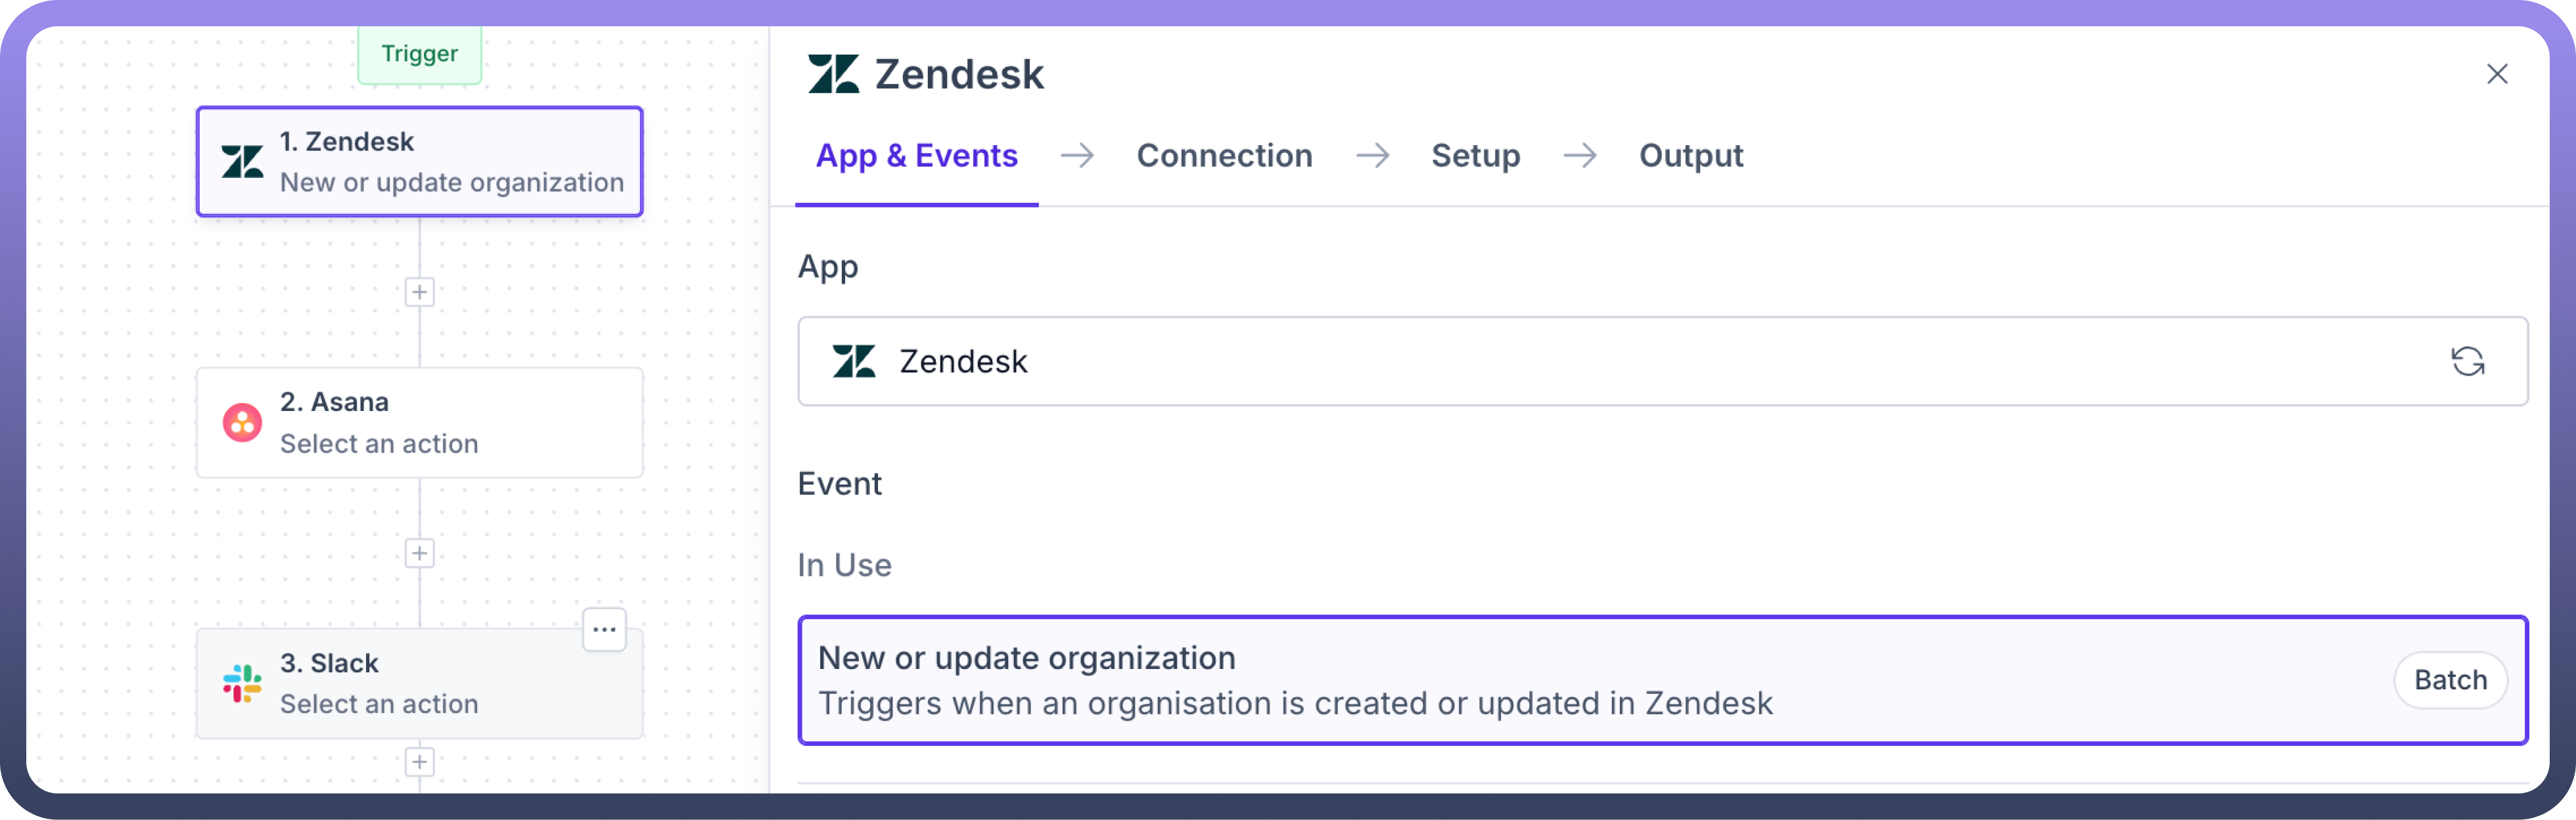Add a step between Zendesk and Asana

tap(419, 293)
